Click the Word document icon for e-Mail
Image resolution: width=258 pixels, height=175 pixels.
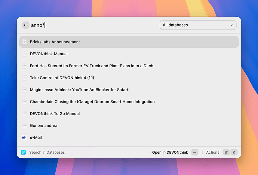[x=24, y=137]
